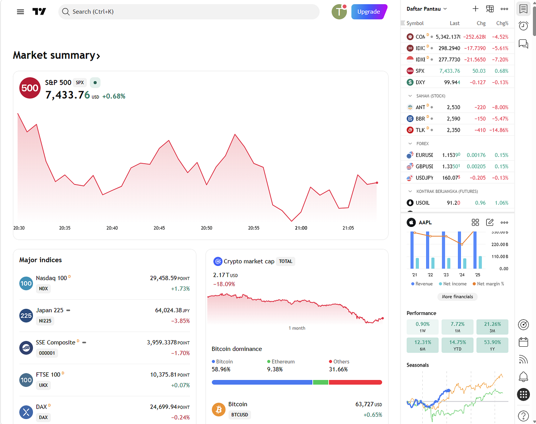The image size is (536, 424).
Task: Add symbol with the plus icon
Action: pos(476,9)
